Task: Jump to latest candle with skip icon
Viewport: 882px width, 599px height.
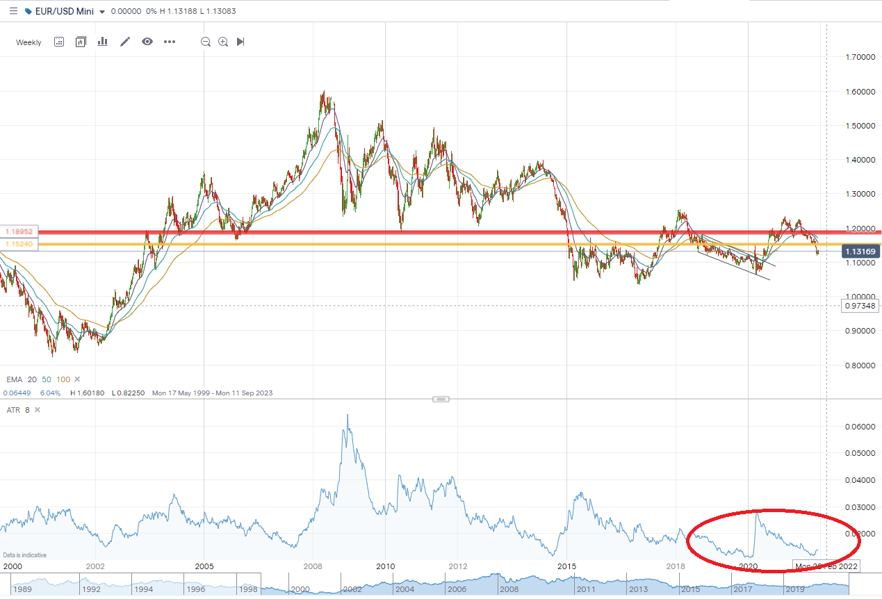Action: click(x=240, y=42)
